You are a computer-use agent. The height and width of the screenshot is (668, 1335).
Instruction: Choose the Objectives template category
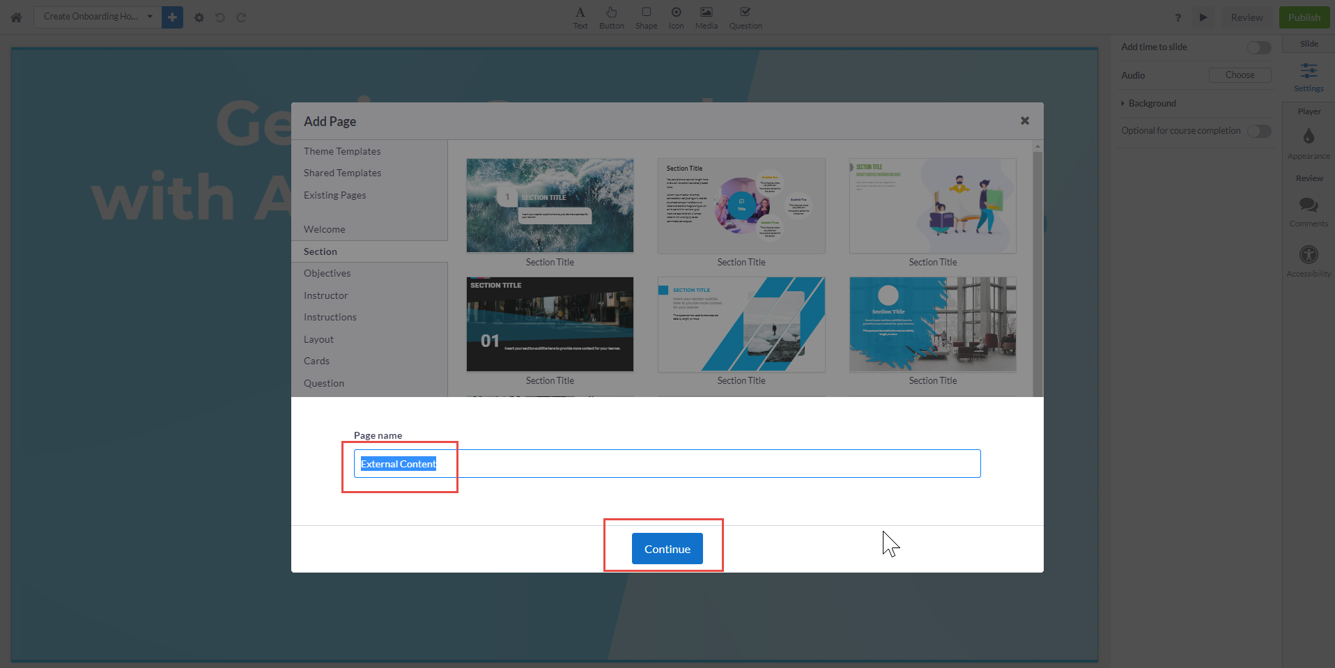click(327, 273)
